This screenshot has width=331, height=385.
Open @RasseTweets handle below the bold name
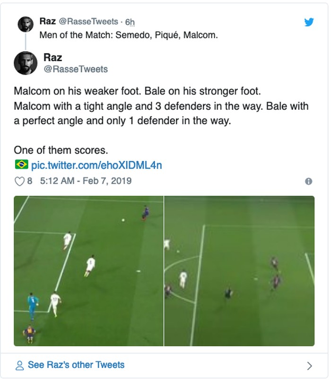pyautogui.click(x=76, y=69)
